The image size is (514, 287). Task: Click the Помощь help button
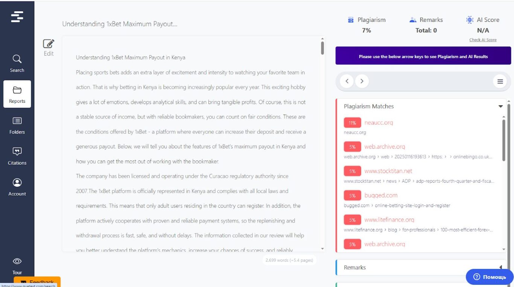(x=490, y=277)
